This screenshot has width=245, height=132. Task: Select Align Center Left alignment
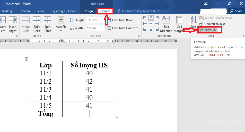145,24
